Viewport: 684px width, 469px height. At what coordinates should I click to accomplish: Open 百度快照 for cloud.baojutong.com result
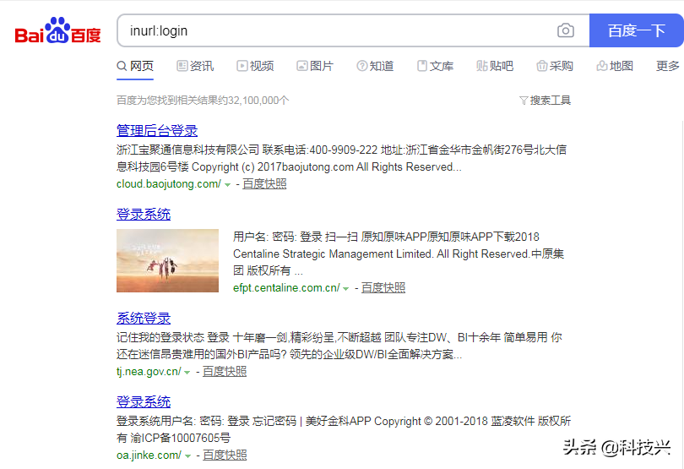tap(264, 184)
